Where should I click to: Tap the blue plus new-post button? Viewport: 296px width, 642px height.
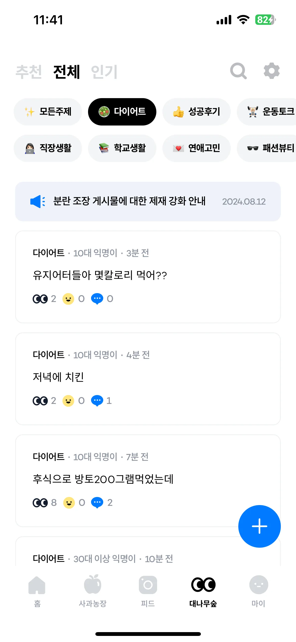click(259, 526)
